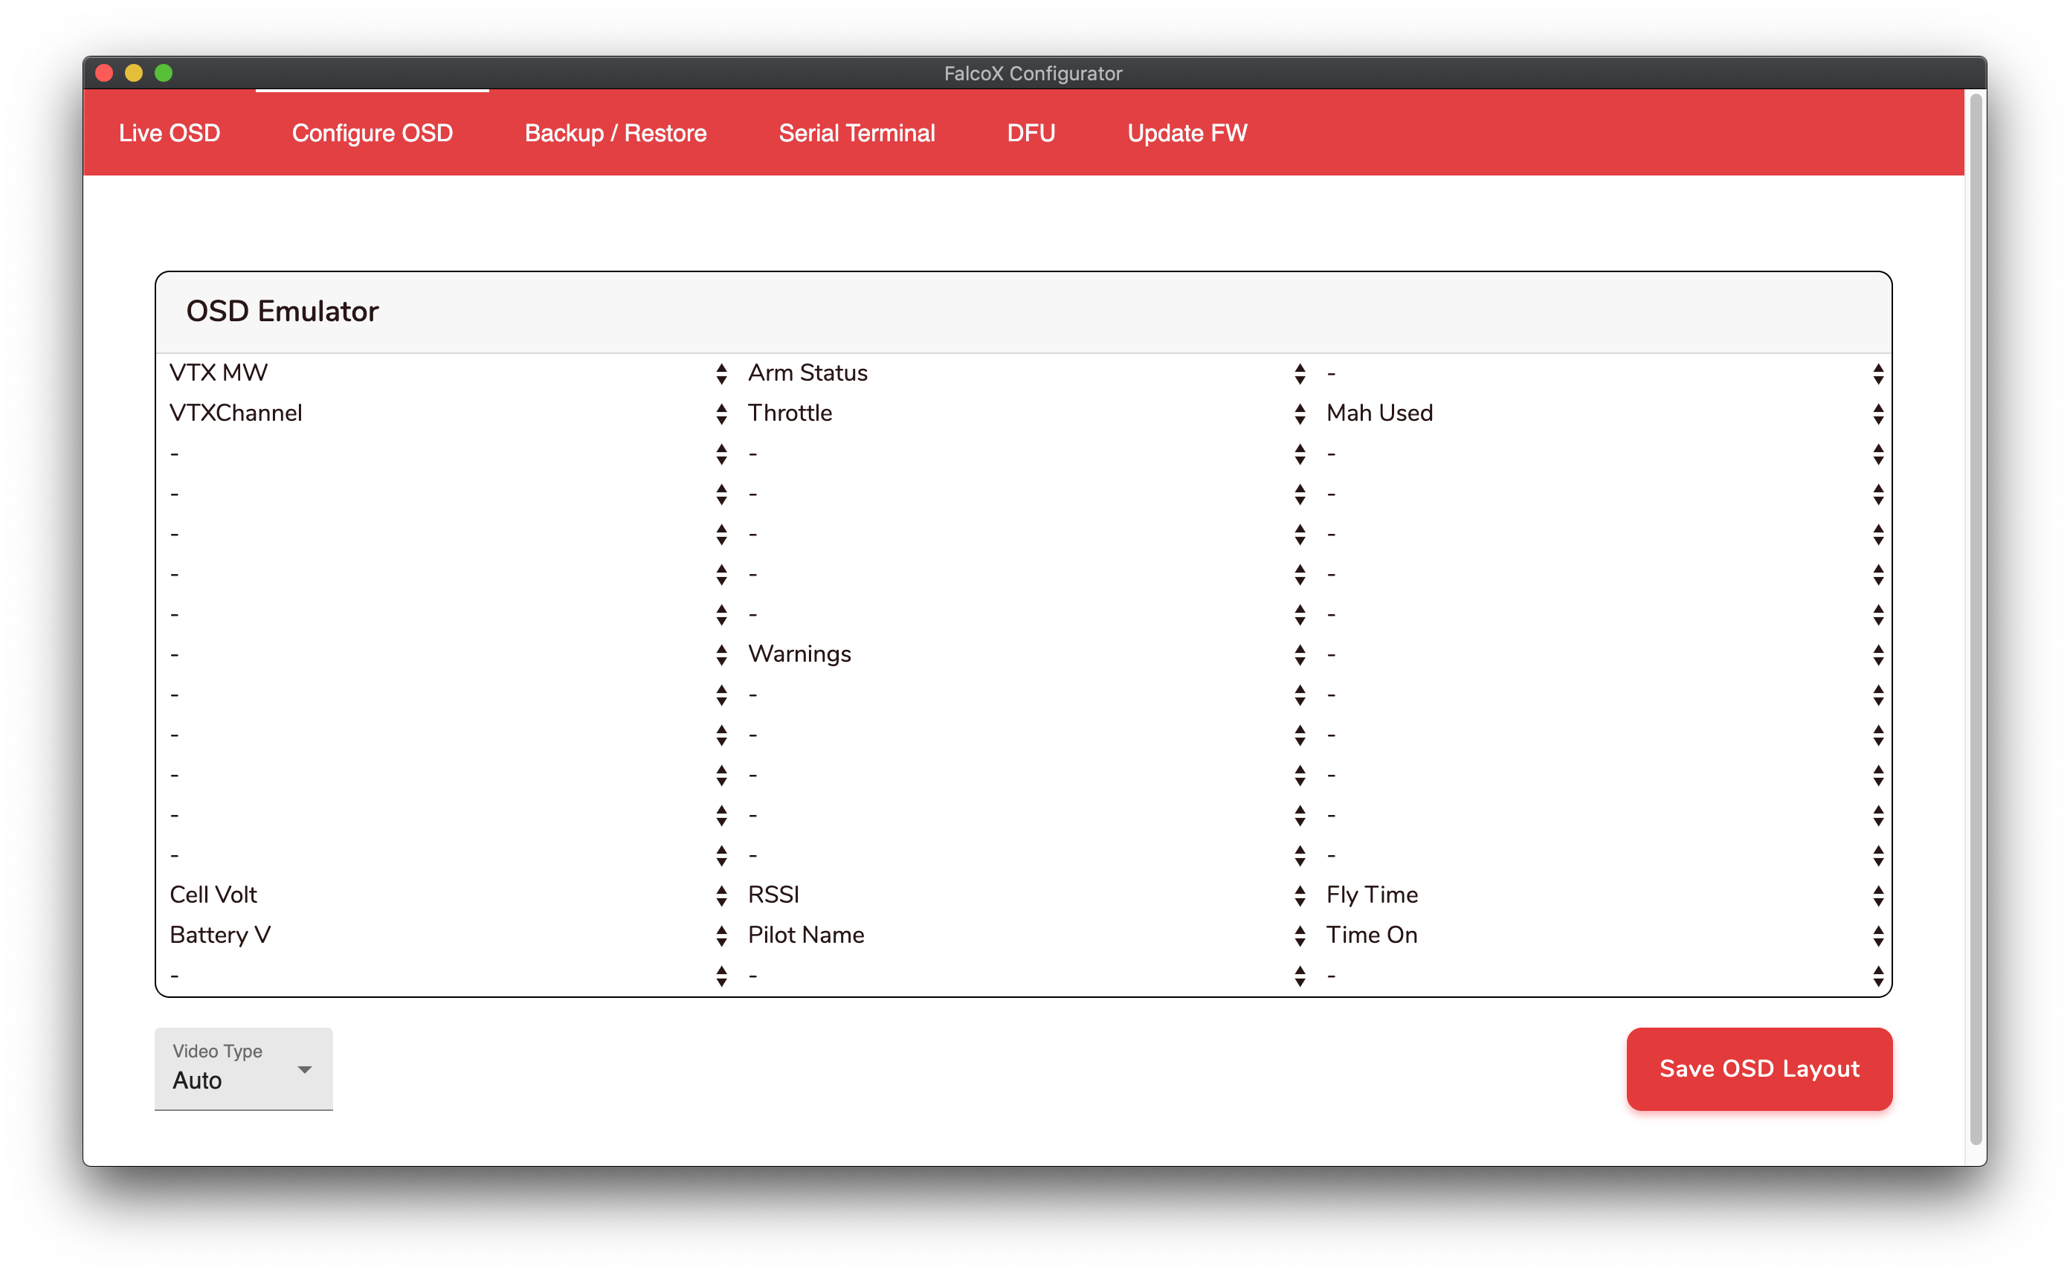The height and width of the screenshot is (1276, 2070).
Task: Click the vertical scrollbar on right edge
Action: click(x=1975, y=620)
